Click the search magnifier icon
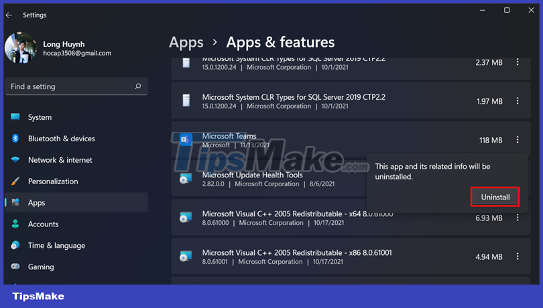Screen dimensions: 543x308 [x=138, y=86]
